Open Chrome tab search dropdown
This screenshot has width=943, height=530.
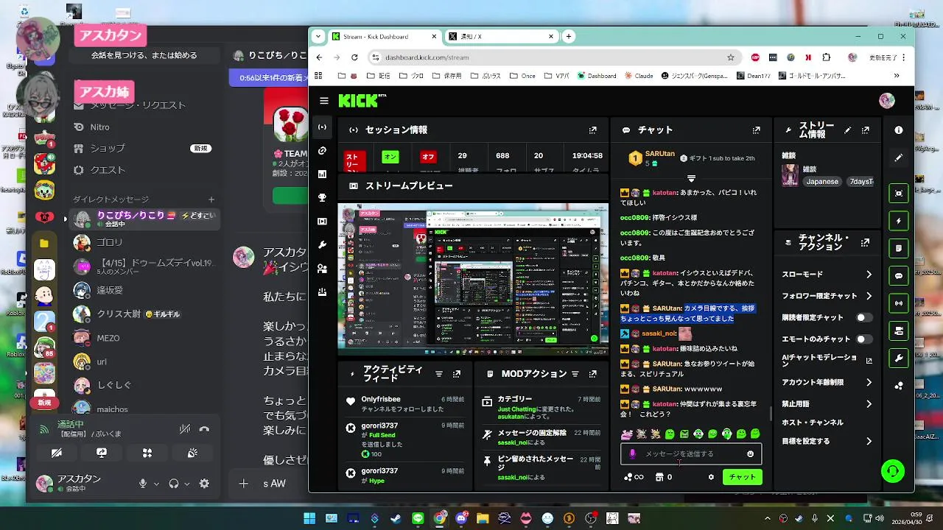318,36
